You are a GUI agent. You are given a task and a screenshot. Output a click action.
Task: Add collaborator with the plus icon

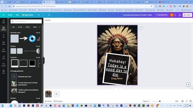point(175,15)
